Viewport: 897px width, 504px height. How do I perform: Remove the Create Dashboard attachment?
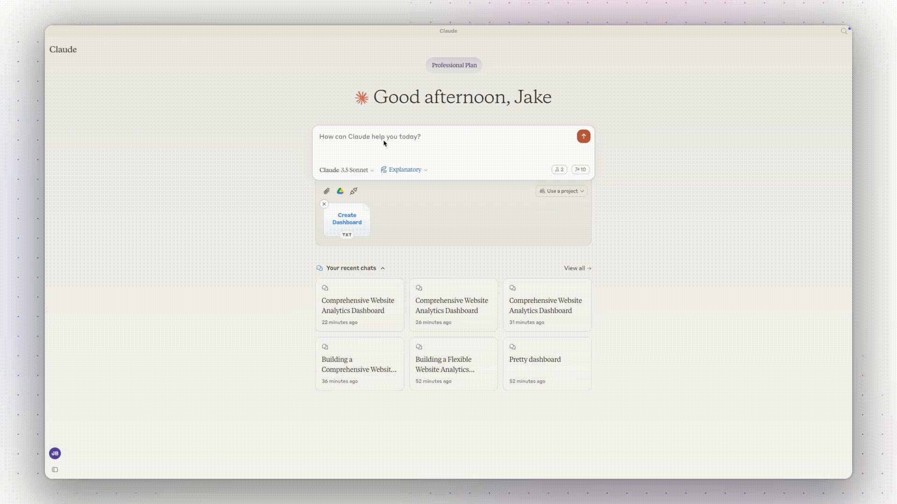tap(324, 204)
